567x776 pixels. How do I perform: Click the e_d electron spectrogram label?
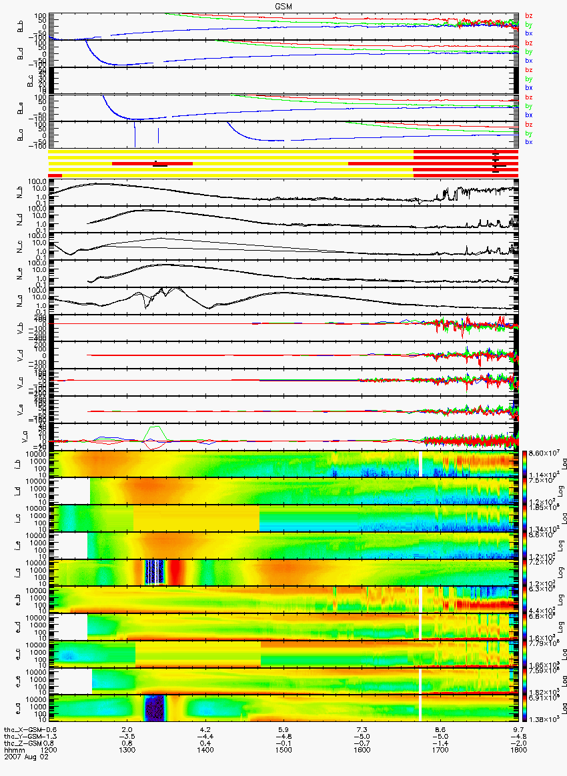(18, 627)
